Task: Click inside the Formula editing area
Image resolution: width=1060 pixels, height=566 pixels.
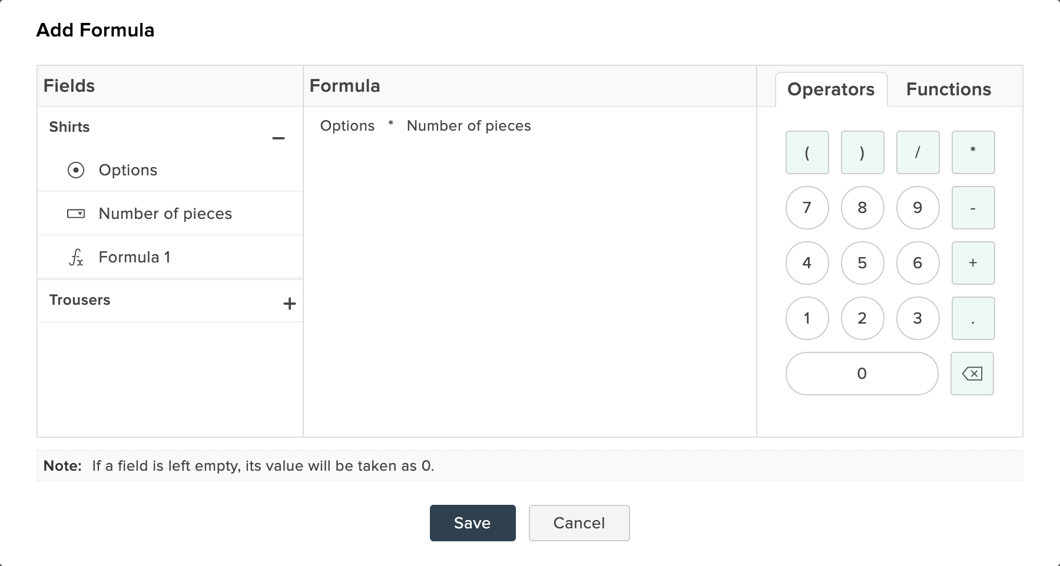Action: (530, 272)
